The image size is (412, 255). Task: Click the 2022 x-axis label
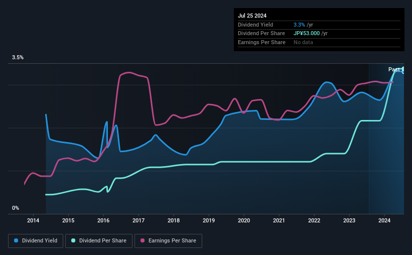[x=314, y=220]
